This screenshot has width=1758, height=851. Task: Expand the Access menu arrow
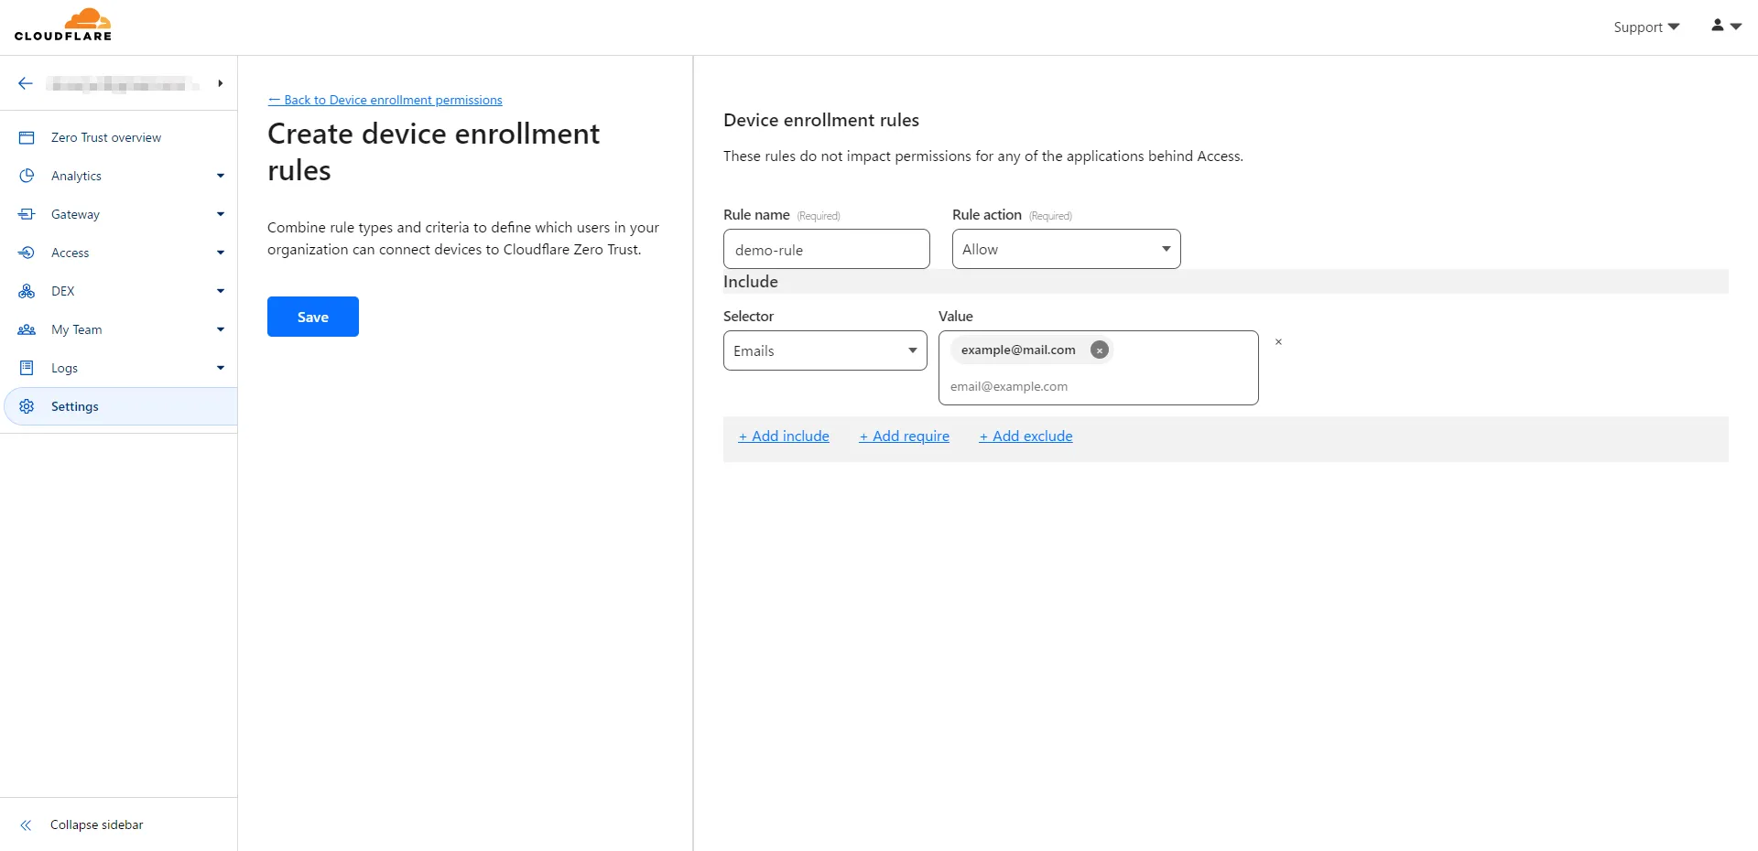point(221,253)
